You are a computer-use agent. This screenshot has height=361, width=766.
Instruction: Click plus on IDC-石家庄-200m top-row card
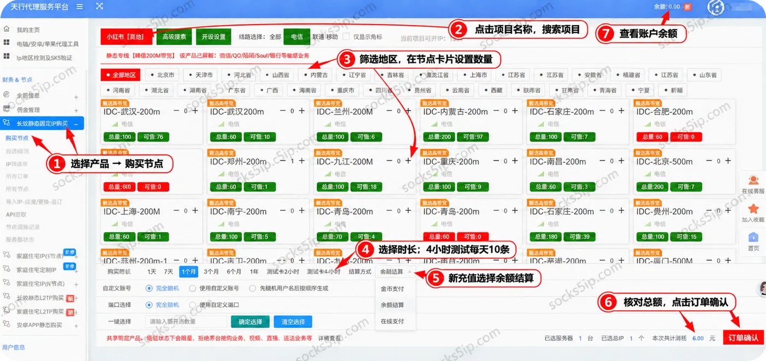622,111
